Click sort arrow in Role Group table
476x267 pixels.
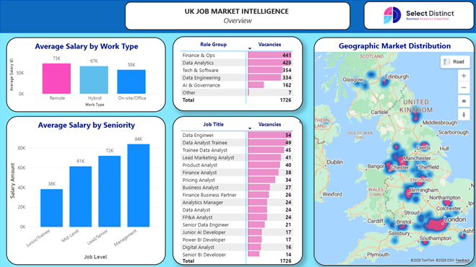pyautogui.click(x=250, y=48)
